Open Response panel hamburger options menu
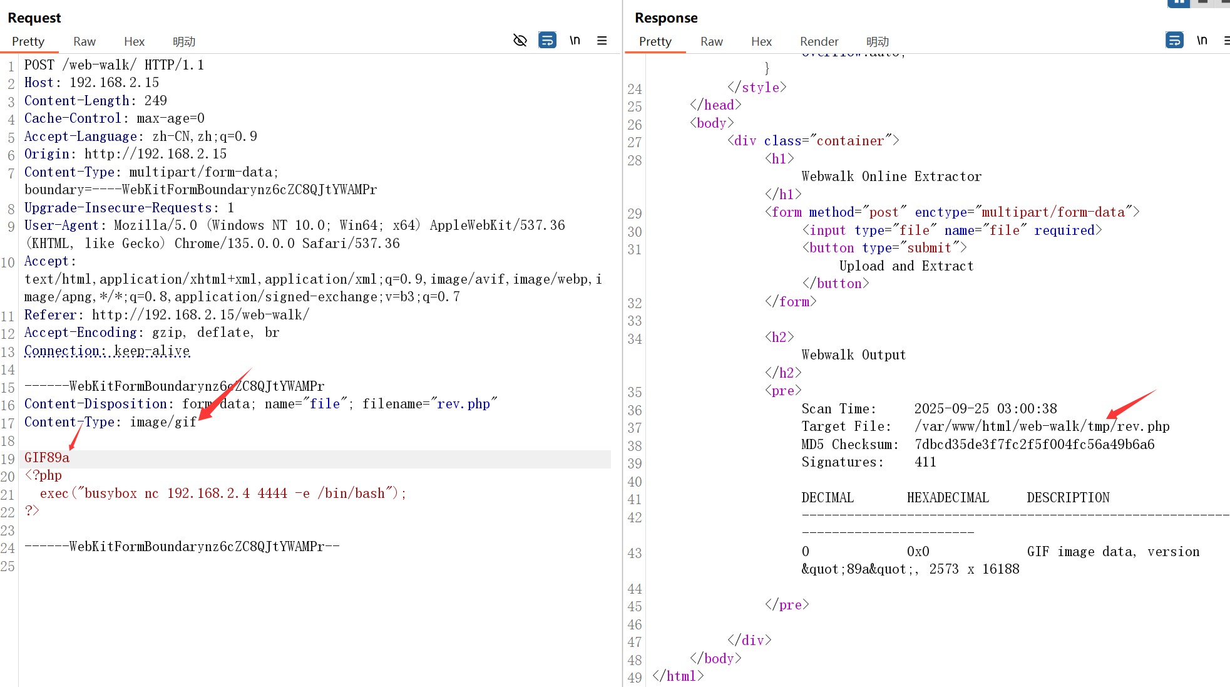Image resolution: width=1230 pixels, height=687 pixels. click(1226, 41)
